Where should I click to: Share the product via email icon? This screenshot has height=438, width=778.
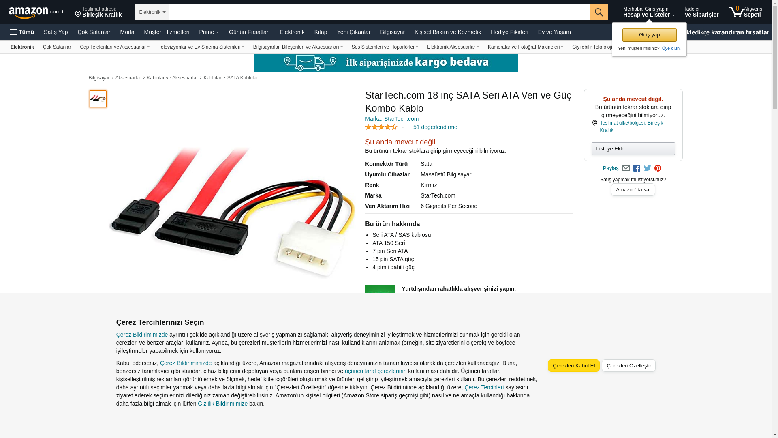pos(626,168)
